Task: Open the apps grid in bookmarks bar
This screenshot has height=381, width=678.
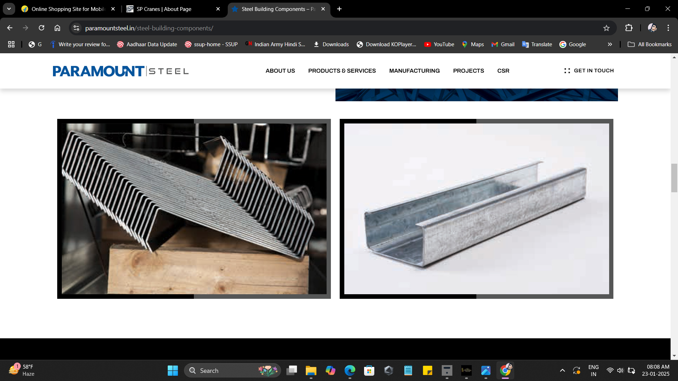Action: [x=11, y=44]
